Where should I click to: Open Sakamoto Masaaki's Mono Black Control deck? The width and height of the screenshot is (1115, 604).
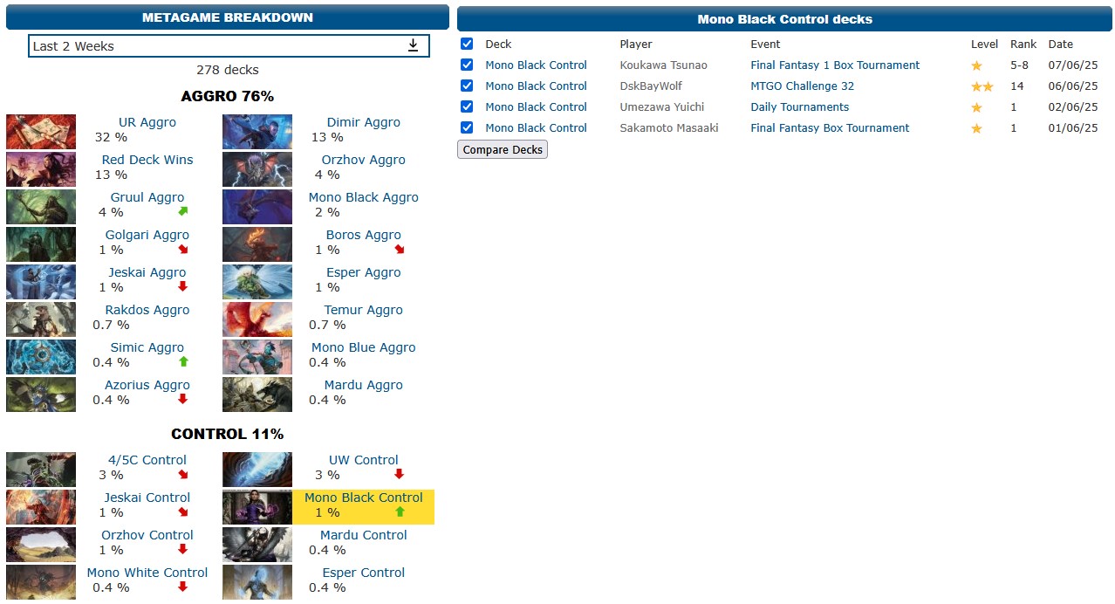coord(536,127)
